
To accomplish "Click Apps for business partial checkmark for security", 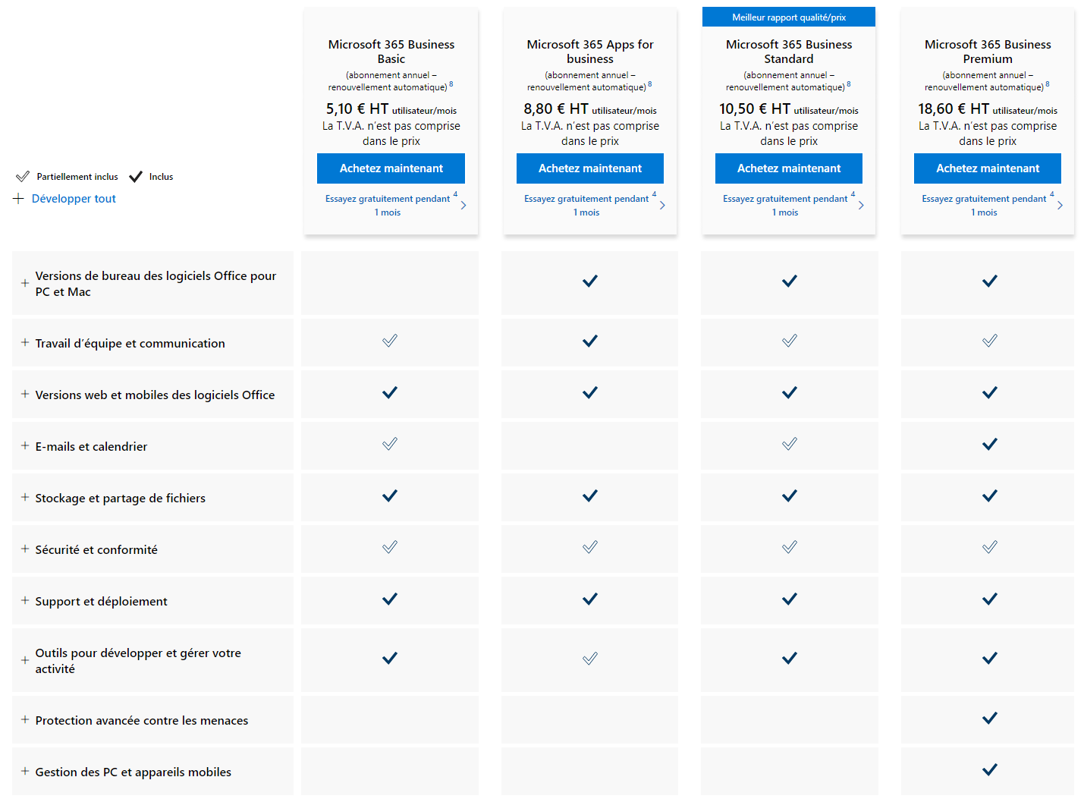I will [x=590, y=547].
